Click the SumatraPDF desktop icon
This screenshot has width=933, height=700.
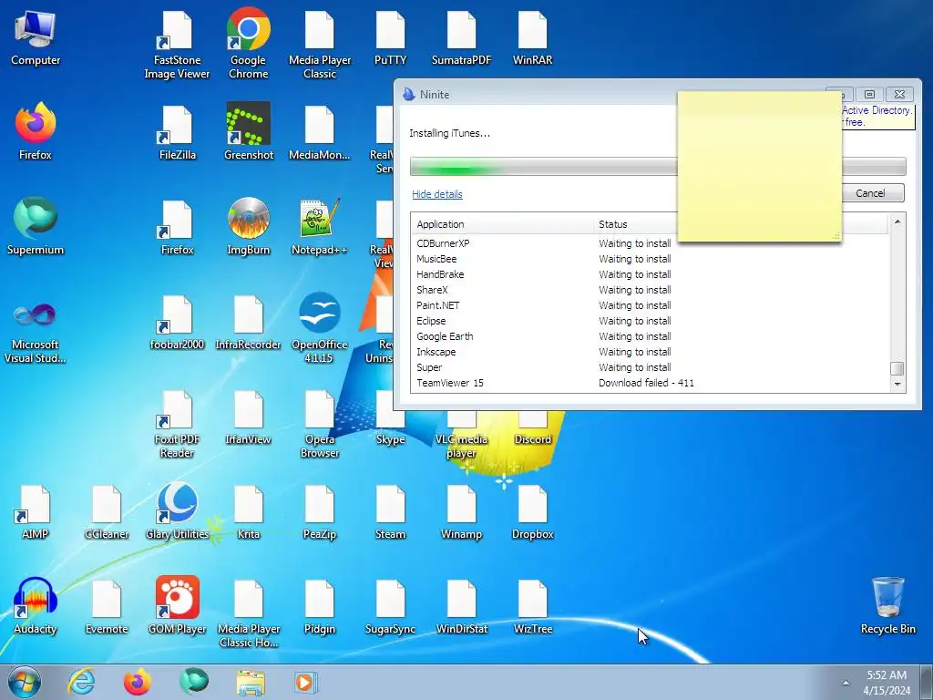point(461,38)
